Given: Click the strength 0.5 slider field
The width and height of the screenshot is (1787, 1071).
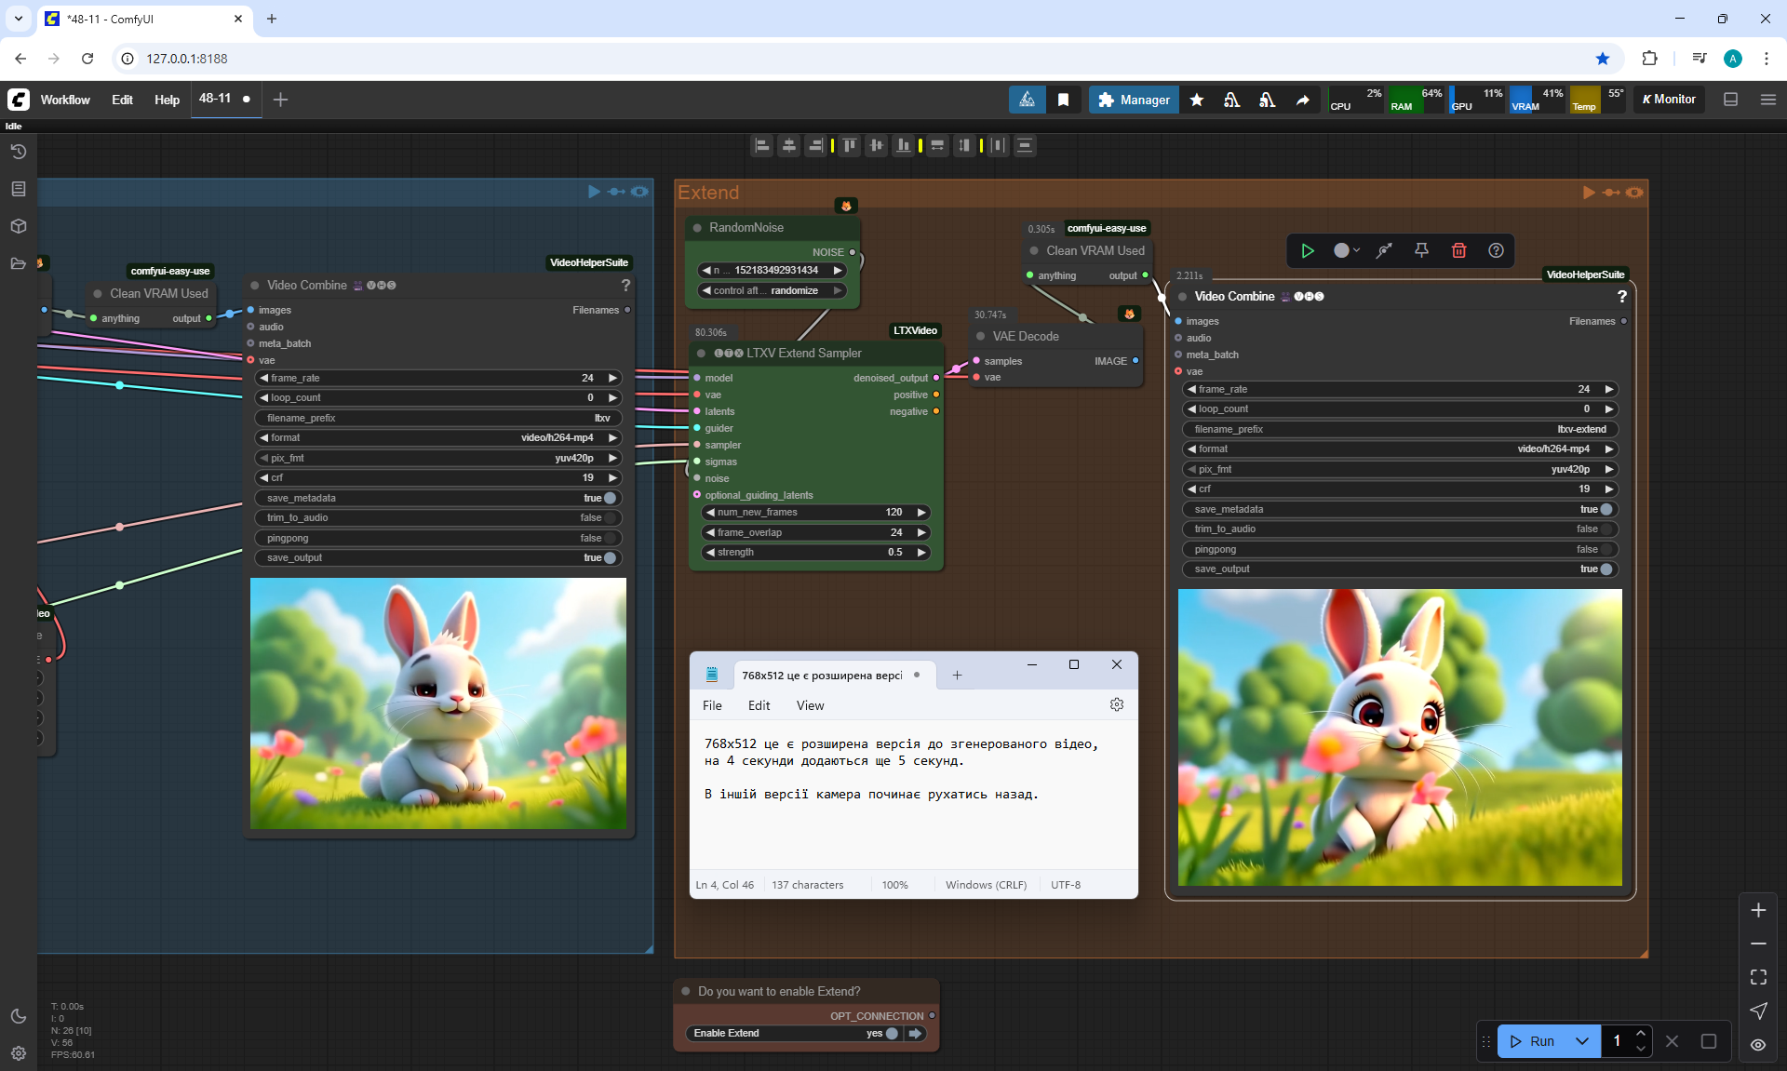Looking at the screenshot, I should 814,552.
